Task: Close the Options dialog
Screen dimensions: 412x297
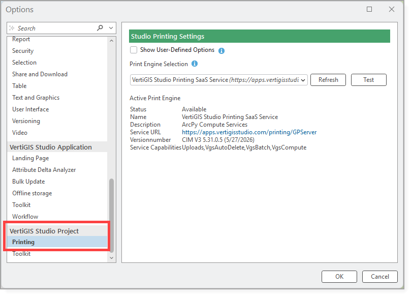Action: click(392, 10)
